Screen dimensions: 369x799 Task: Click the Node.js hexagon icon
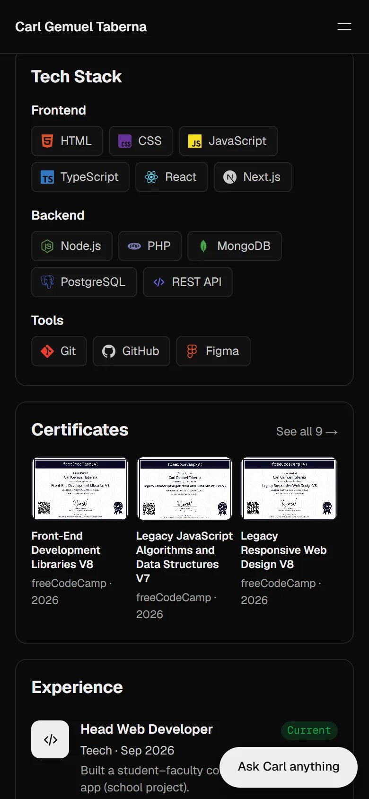[x=47, y=246]
